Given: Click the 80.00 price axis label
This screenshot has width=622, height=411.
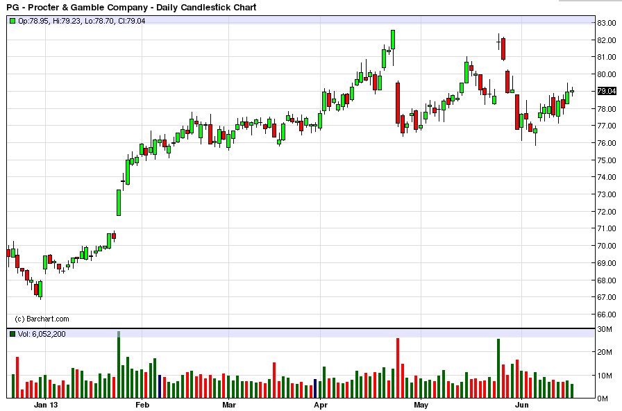Looking at the screenshot, I should click(x=607, y=74).
